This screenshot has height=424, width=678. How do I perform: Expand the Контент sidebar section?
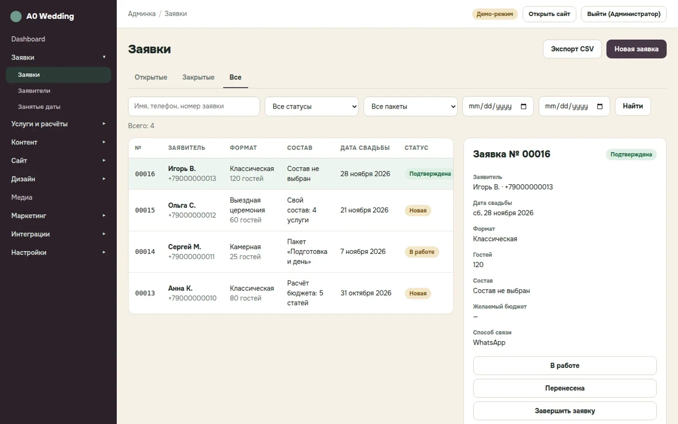pos(58,142)
